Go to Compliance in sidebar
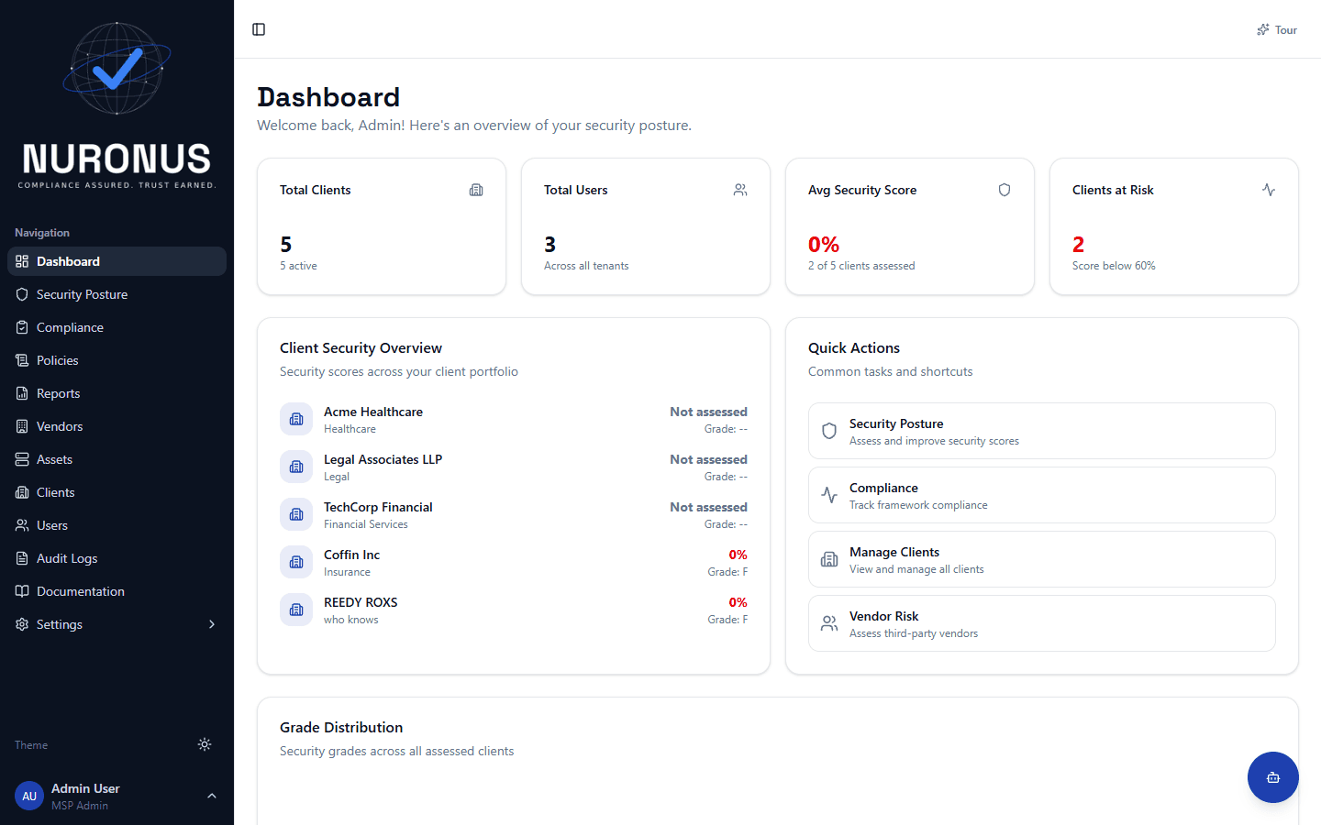 [117, 327]
